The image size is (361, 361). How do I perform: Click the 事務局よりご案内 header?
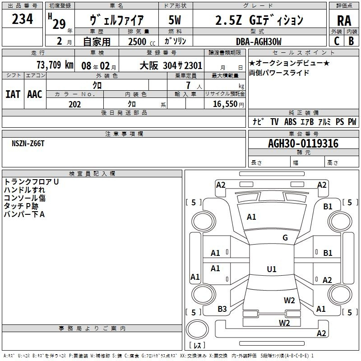[92, 329]
